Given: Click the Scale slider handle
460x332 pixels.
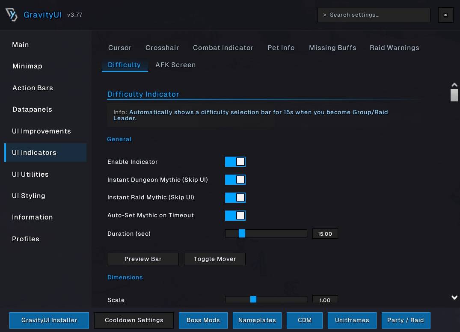Looking at the screenshot, I should (x=253, y=299).
